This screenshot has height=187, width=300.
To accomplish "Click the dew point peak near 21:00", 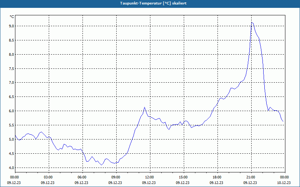I will 252,22.
